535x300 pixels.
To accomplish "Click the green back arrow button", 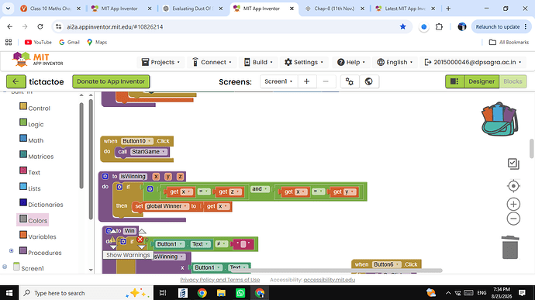I will click(16, 81).
